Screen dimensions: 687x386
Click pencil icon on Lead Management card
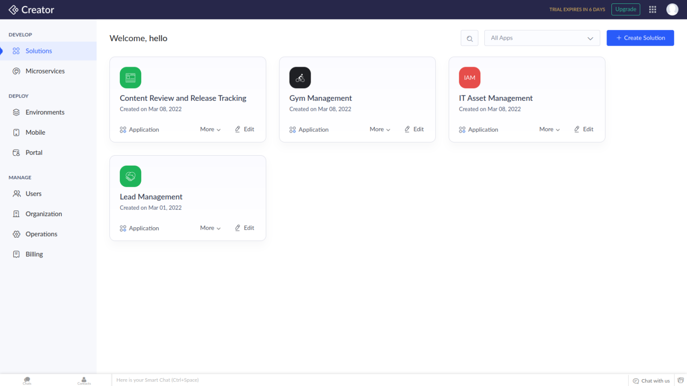pos(238,228)
